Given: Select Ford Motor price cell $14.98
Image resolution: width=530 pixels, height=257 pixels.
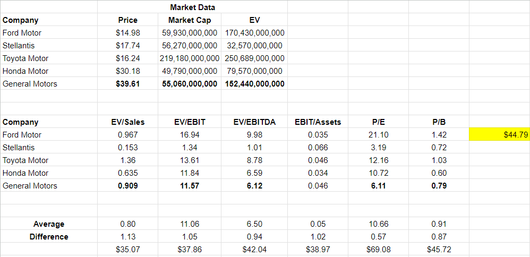Looking at the screenshot, I should pyautogui.click(x=128, y=33).
